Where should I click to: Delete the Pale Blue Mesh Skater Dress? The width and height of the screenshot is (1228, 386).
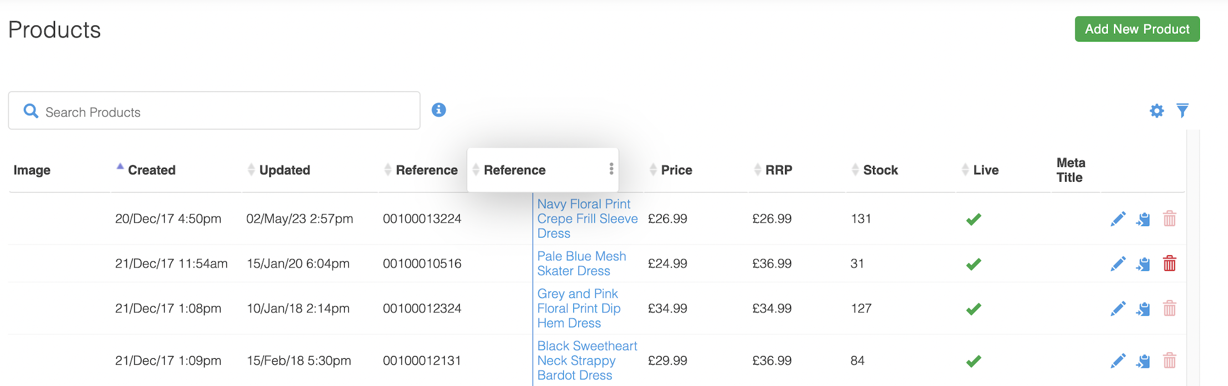click(1169, 264)
